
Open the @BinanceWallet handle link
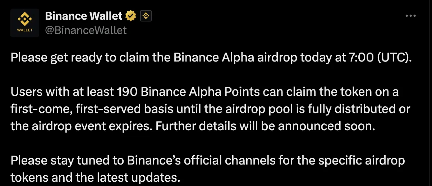click(86, 30)
